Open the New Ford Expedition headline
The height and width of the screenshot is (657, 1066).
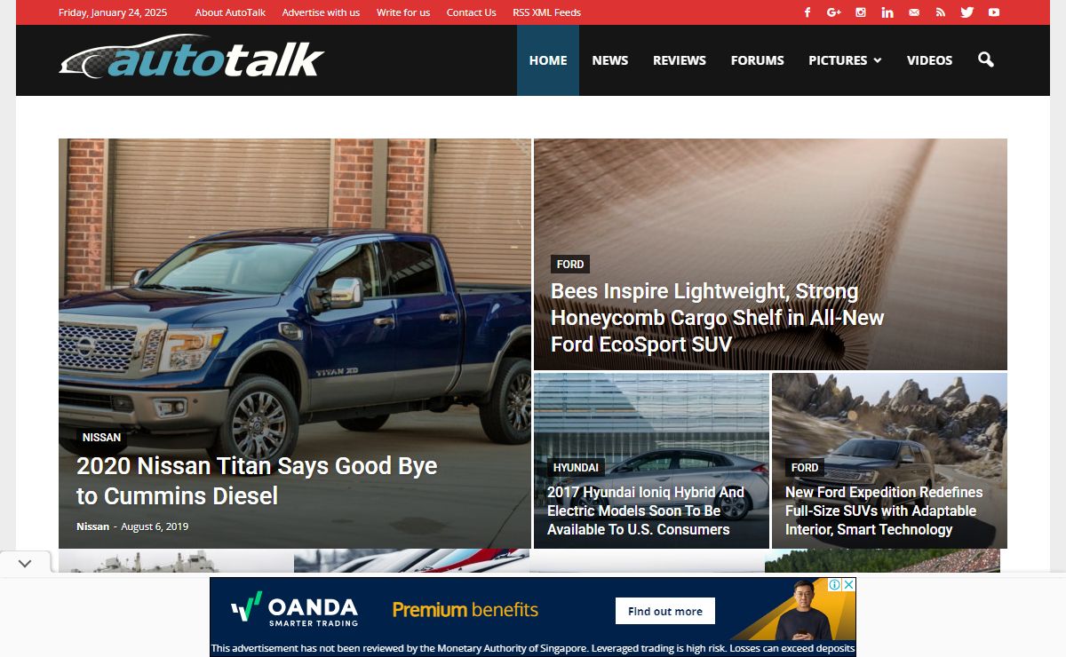[x=884, y=511]
